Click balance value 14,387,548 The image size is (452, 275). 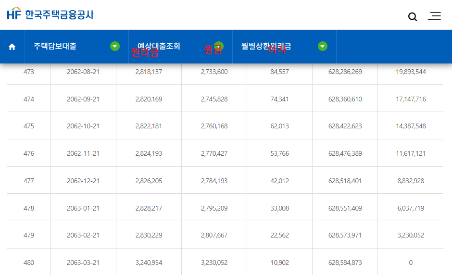point(411,126)
